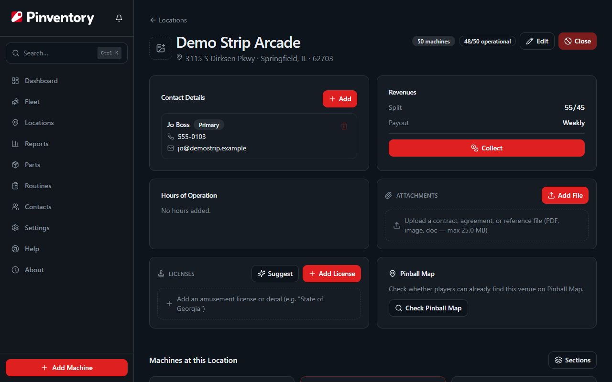Click the Payout value Weekly
This screenshot has height=382, width=612.
(574, 123)
